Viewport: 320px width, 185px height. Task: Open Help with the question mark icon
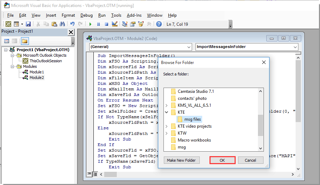coord(159,24)
